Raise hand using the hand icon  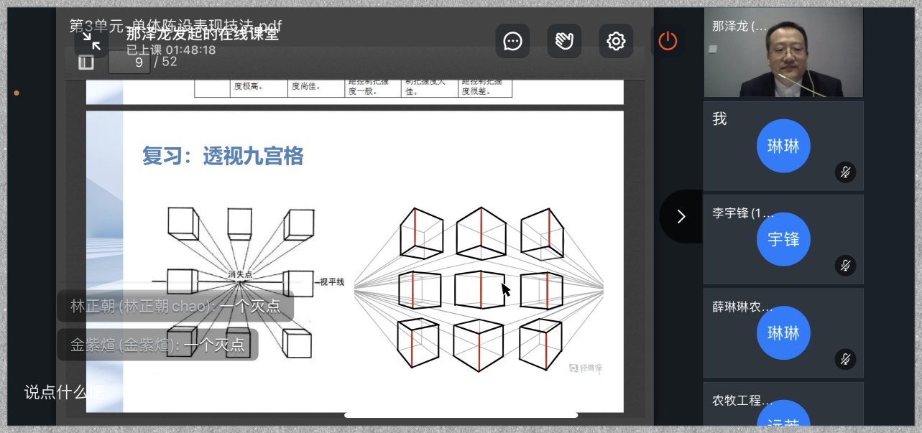(x=564, y=41)
